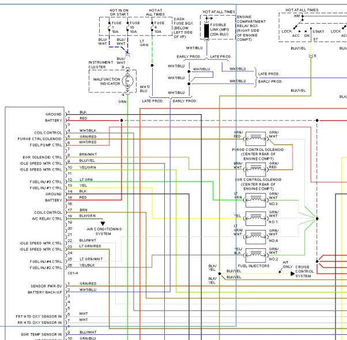Image resolution: width=347 pixels, height=340 pixels.
Task: Click the NO.3 fuel injector symbol
Action: pyautogui.click(x=256, y=200)
